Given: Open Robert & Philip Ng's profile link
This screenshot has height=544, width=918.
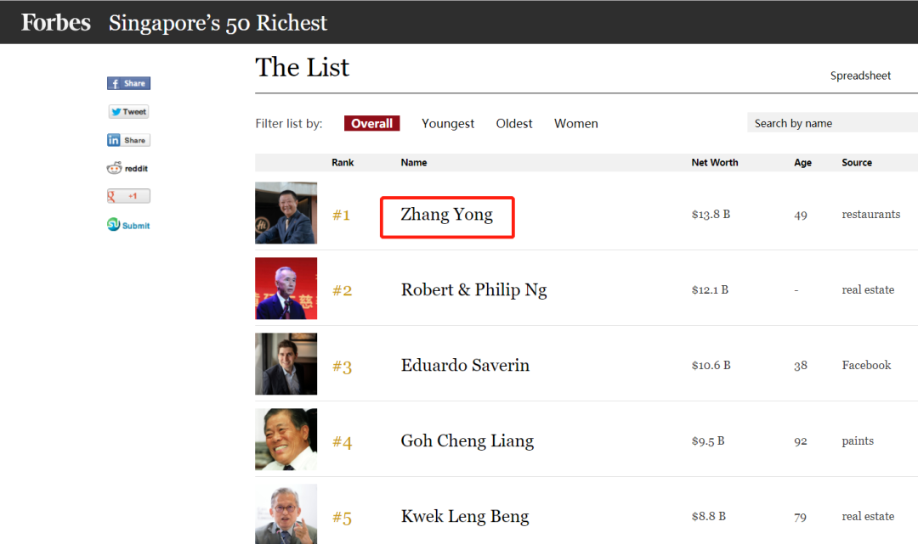Looking at the screenshot, I should pyautogui.click(x=473, y=290).
